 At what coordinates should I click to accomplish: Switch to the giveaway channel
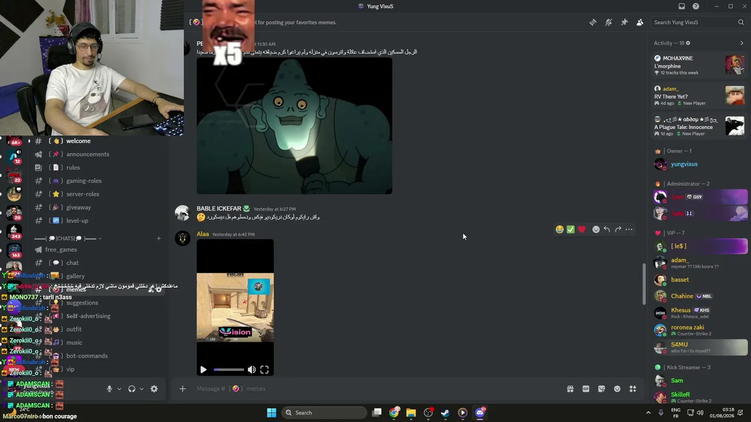click(x=97, y=207)
